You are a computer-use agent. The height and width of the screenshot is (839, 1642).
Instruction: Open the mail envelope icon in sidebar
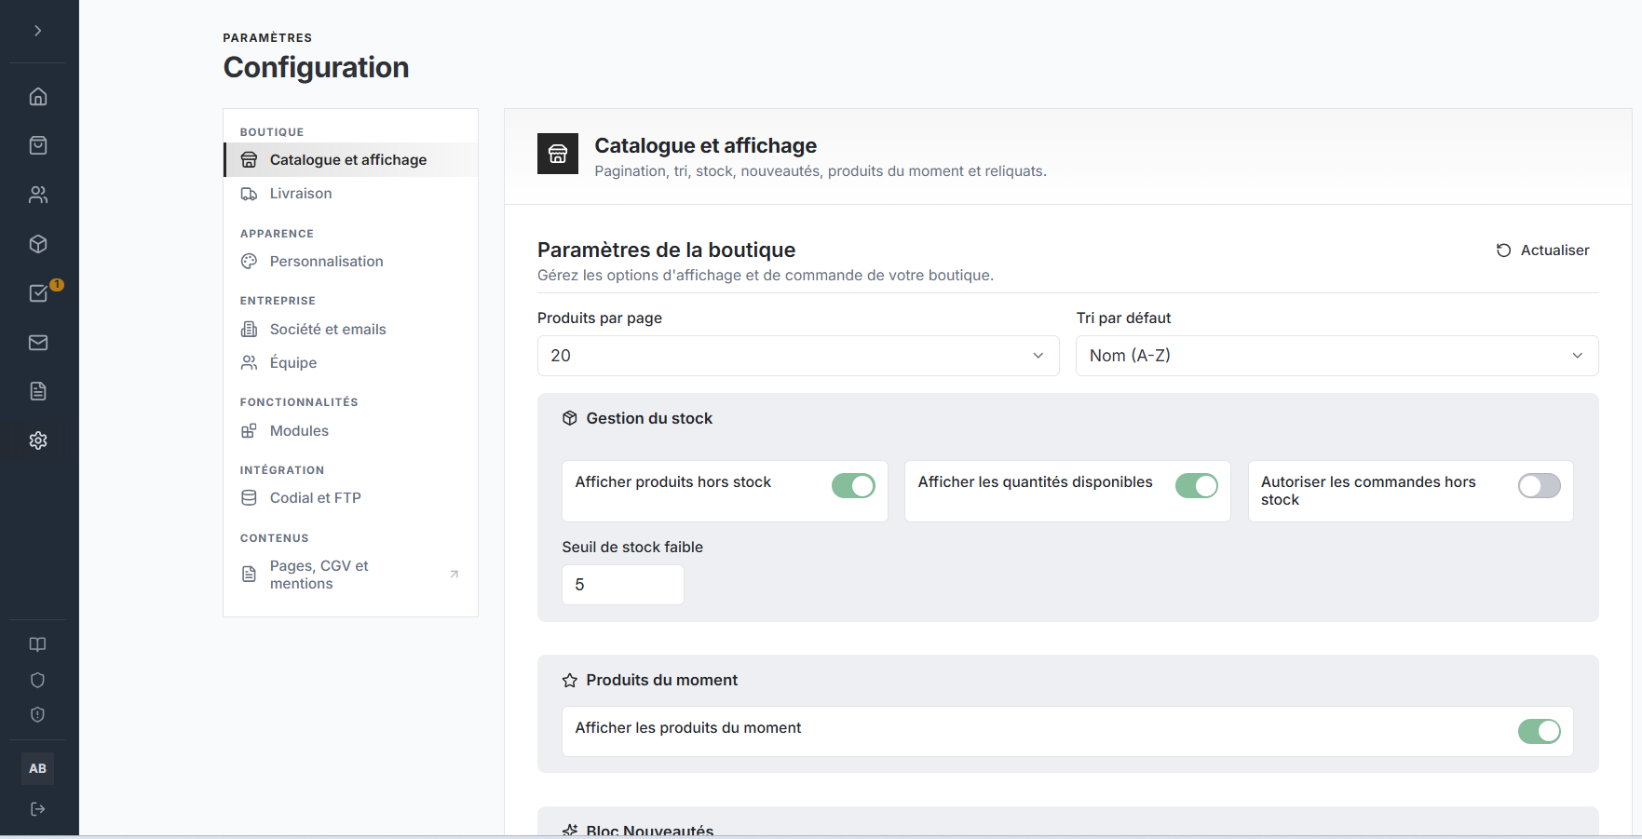pyautogui.click(x=38, y=343)
